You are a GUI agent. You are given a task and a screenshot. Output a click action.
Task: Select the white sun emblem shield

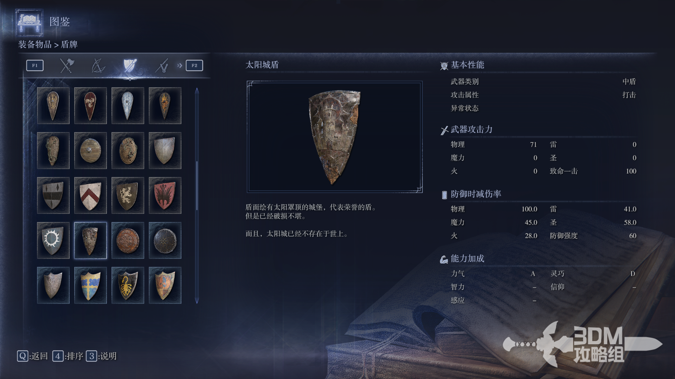(53, 240)
